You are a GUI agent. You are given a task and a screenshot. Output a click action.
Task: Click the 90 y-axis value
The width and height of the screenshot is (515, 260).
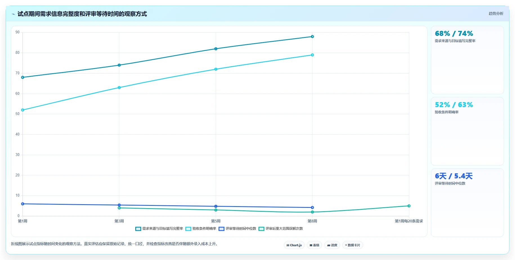[x=17, y=32]
